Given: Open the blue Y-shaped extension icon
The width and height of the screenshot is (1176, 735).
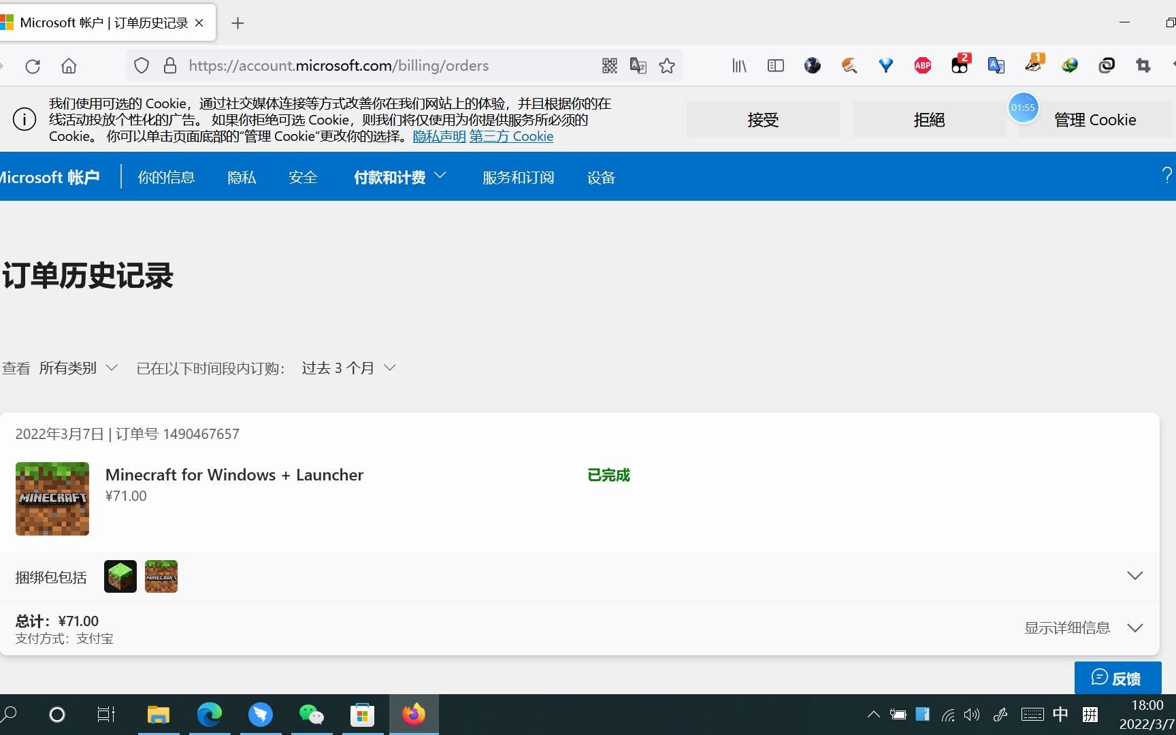Looking at the screenshot, I should click(886, 66).
